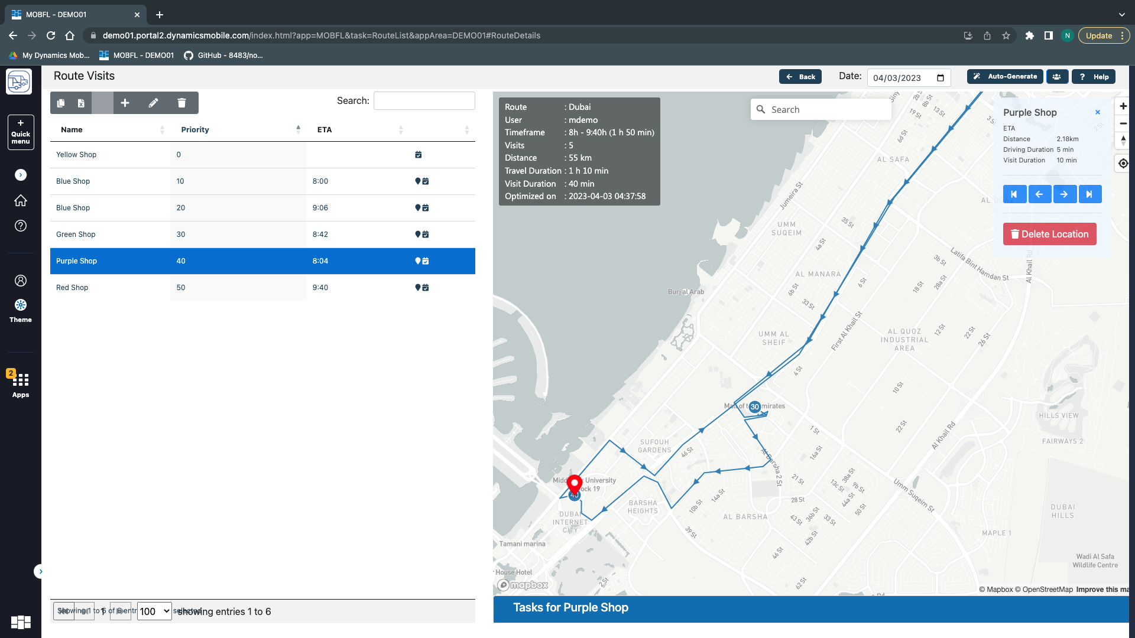Click the Auto-Generate route button
1135x638 pixels.
1005,76
